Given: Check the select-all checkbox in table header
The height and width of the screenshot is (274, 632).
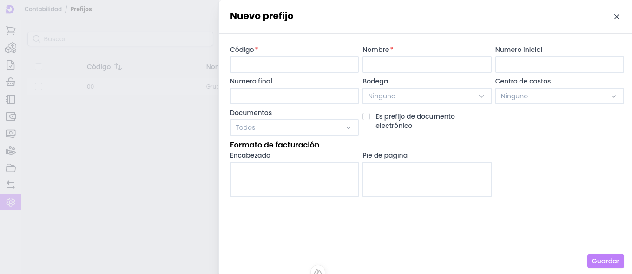Looking at the screenshot, I should 39,67.
